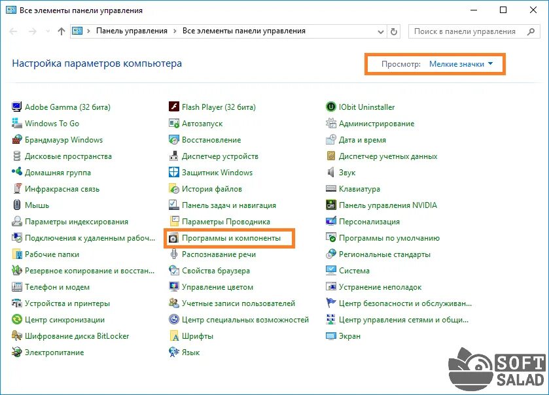Click the Домашняя группа icon
The height and width of the screenshot is (395, 549).
(x=16, y=172)
